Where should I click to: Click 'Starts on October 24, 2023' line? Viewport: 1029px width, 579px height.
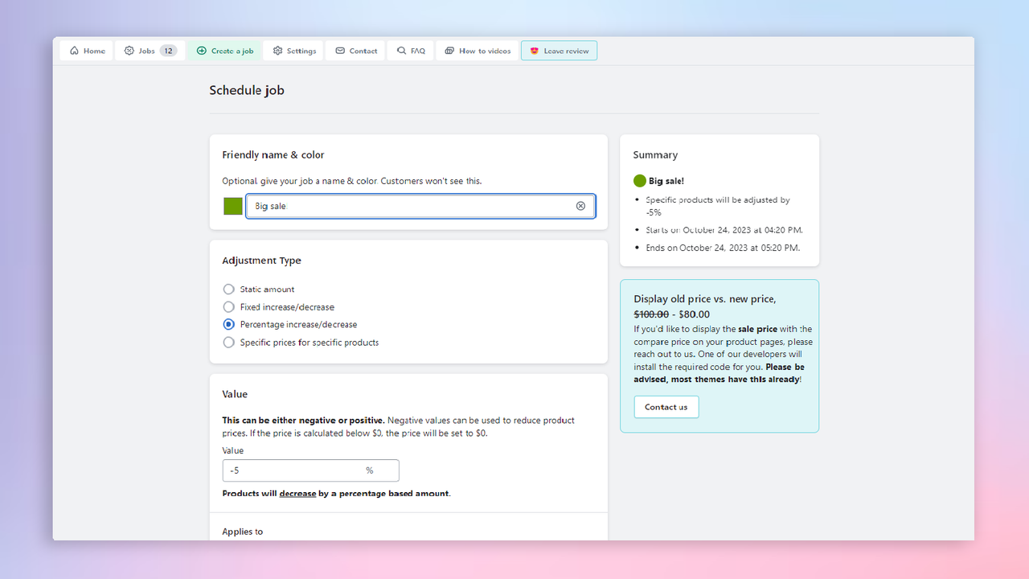[x=724, y=230]
